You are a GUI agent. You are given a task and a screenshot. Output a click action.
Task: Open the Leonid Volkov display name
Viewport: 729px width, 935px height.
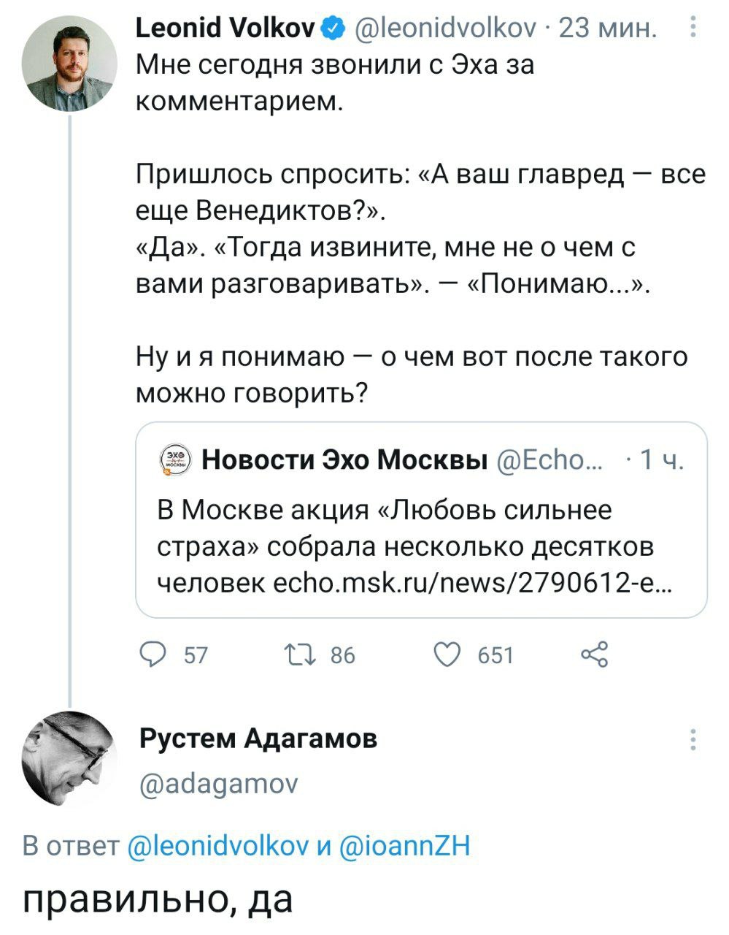point(226,29)
